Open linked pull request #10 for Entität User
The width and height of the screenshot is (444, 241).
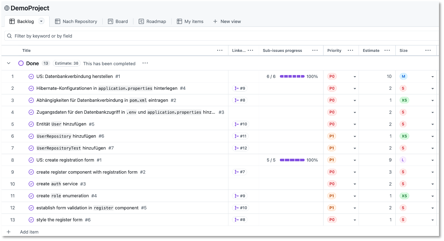tap(241, 124)
